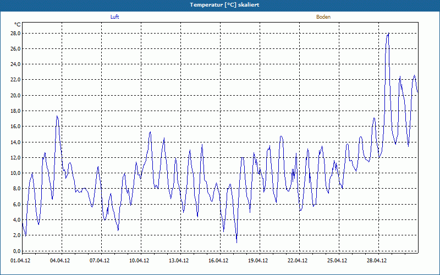Click the 'Temperatur [°C] skaliert' chart title
440x275 pixels.
tap(224, 5)
